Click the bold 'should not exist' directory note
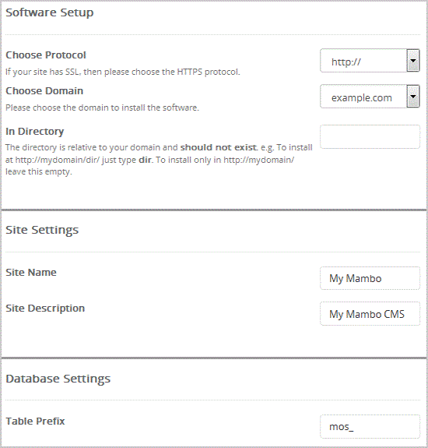Image resolution: width=428 pixels, height=448 pixels. tap(219, 147)
